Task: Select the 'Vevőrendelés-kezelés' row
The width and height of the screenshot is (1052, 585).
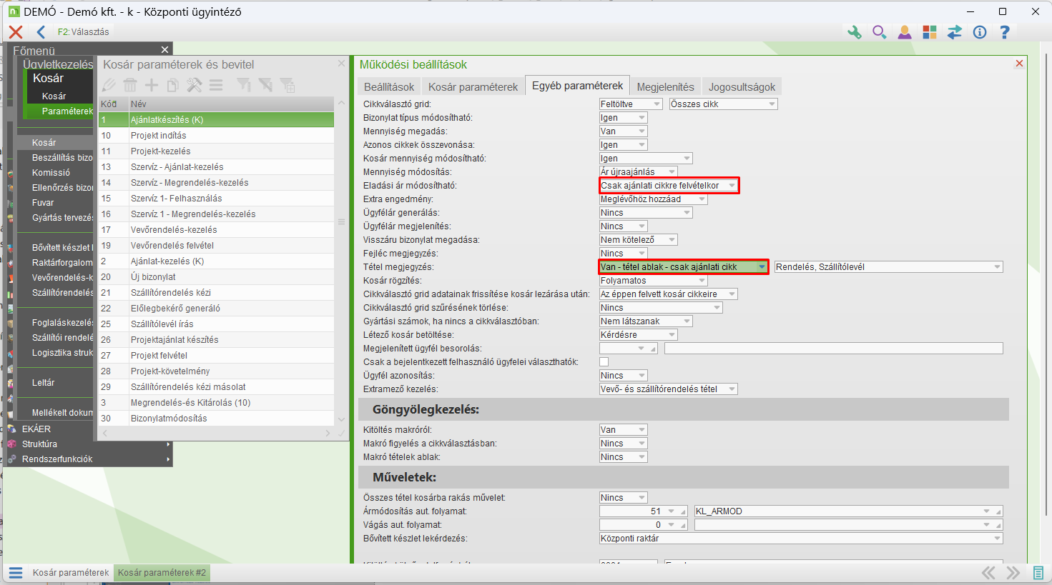Action: 216,230
